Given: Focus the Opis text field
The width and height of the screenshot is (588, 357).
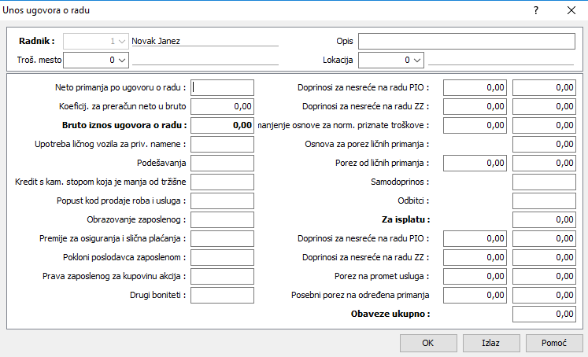Looking at the screenshot, I should click(x=466, y=41).
